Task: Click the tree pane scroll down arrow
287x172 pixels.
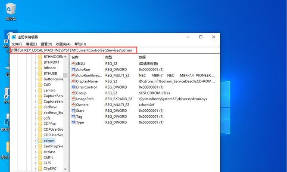Action: [66, 169]
